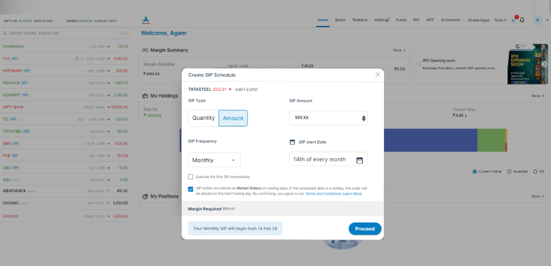The width and height of the screenshot is (551, 266).
Task: Click the search magnifier icon in watchlist
Action: pyautogui.click(x=5, y=33)
